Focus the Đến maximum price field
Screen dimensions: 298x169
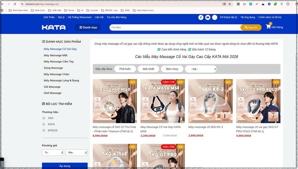(x=76, y=153)
